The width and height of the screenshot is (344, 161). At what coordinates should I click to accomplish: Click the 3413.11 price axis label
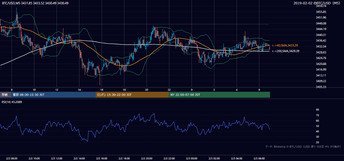click(321, 75)
